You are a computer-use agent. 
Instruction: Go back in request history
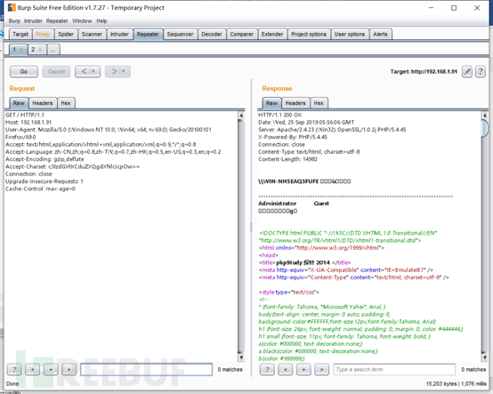coord(84,72)
